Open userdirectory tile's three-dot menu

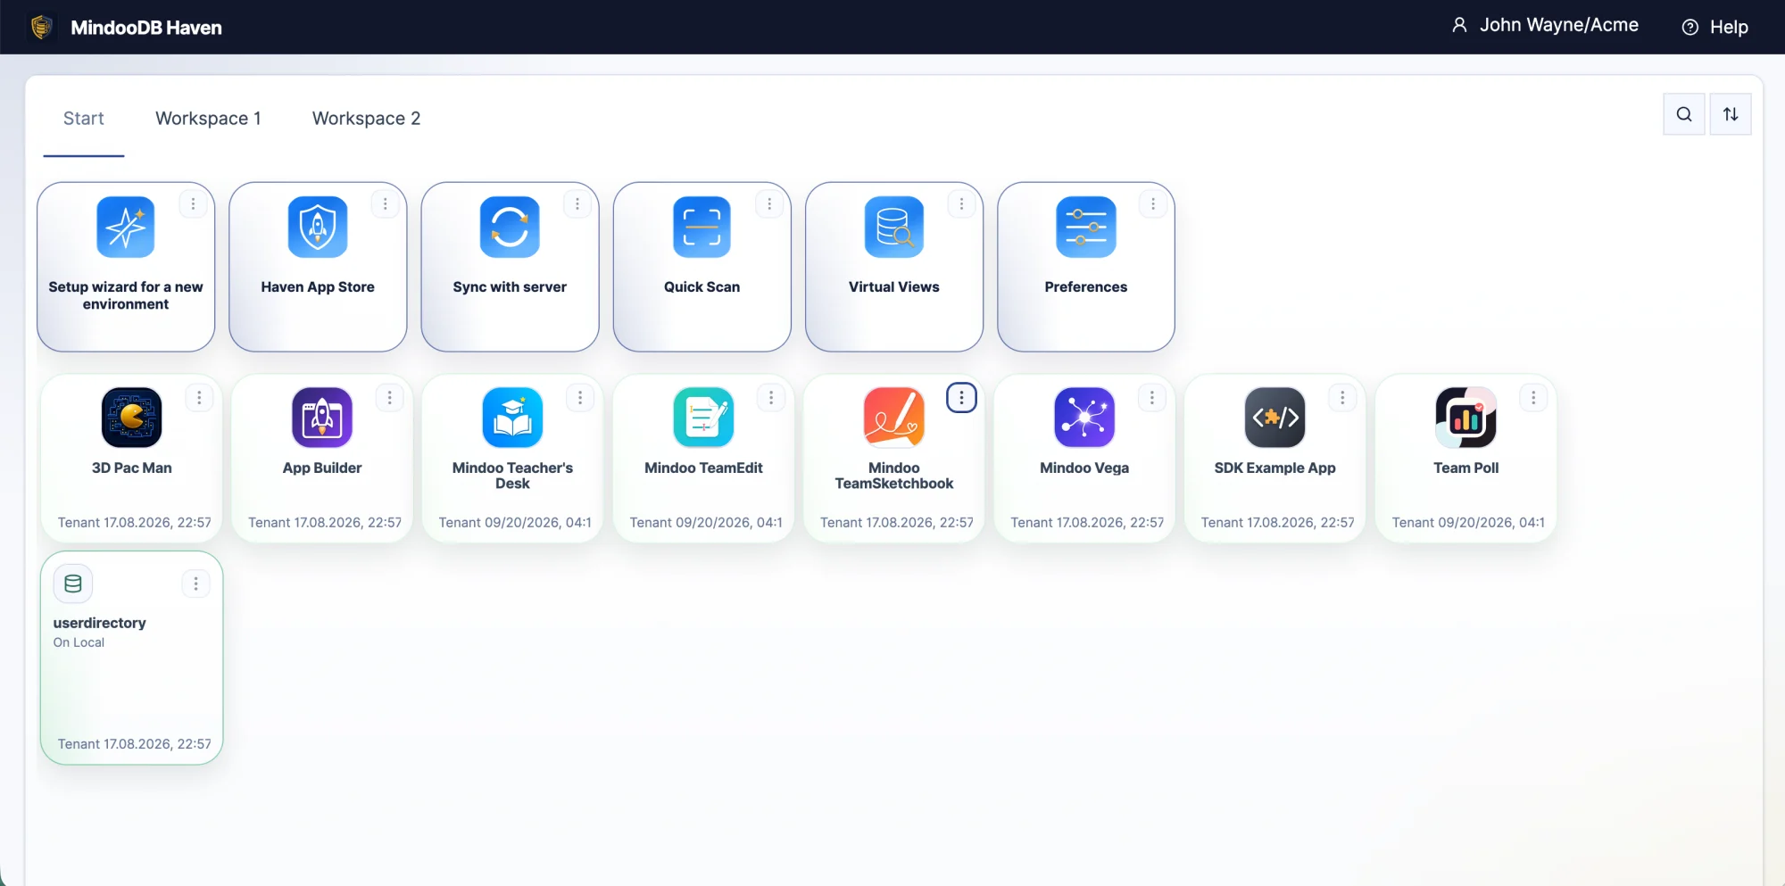(x=195, y=584)
